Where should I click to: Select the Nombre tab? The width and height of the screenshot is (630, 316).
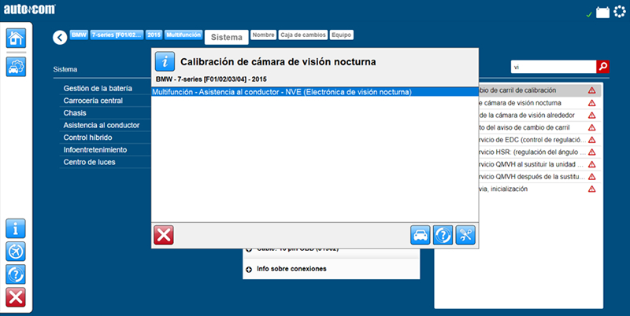[264, 35]
